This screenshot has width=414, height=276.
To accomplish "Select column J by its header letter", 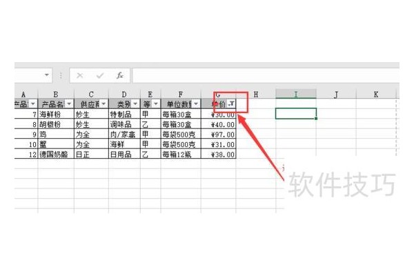I will click(336, 95).
